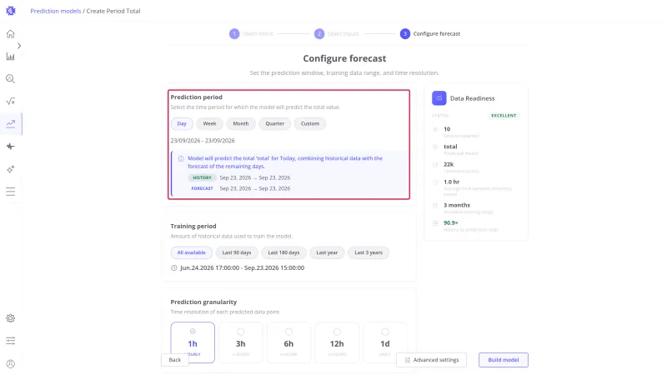The height and width of the screenshot is (375, 667).
Task: Go to step 1 Select intent
Action: 251,33
